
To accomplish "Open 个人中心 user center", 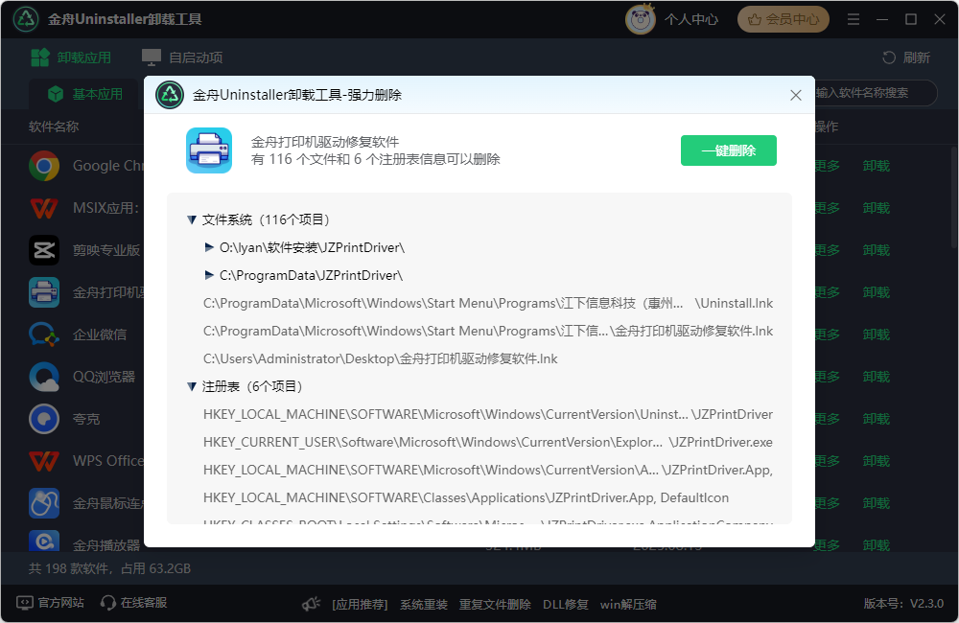I will (691, 19).
